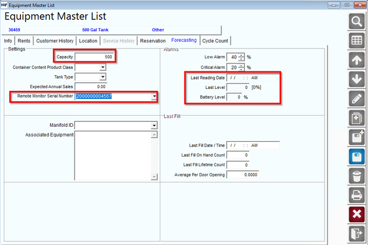Click the Critical Alarm value field
368x245 pixels.
(232, 67)
